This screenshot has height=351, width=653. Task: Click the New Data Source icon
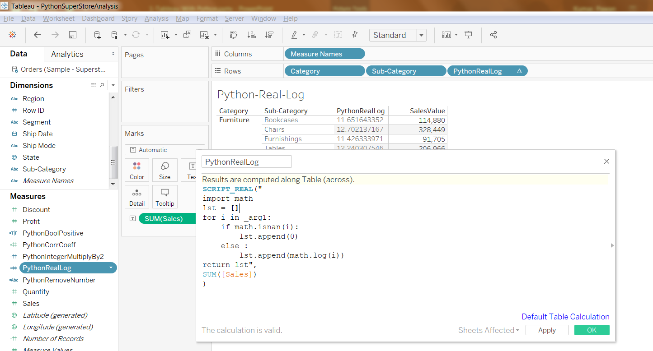point(97,35)
